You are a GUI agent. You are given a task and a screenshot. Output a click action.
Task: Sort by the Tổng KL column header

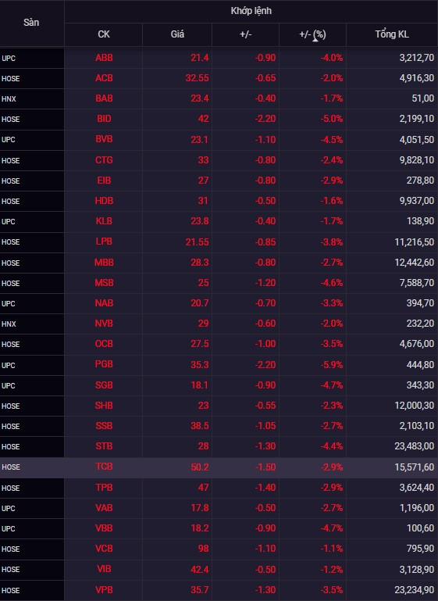tap(392, 34)
